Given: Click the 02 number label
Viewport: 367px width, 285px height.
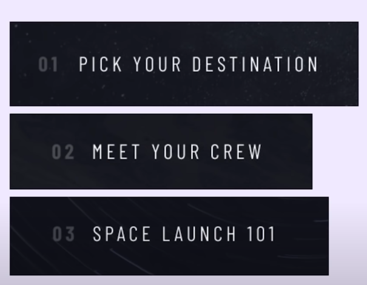Looking at the screenshot, I should pyautogui.click(x=63, y=152).
